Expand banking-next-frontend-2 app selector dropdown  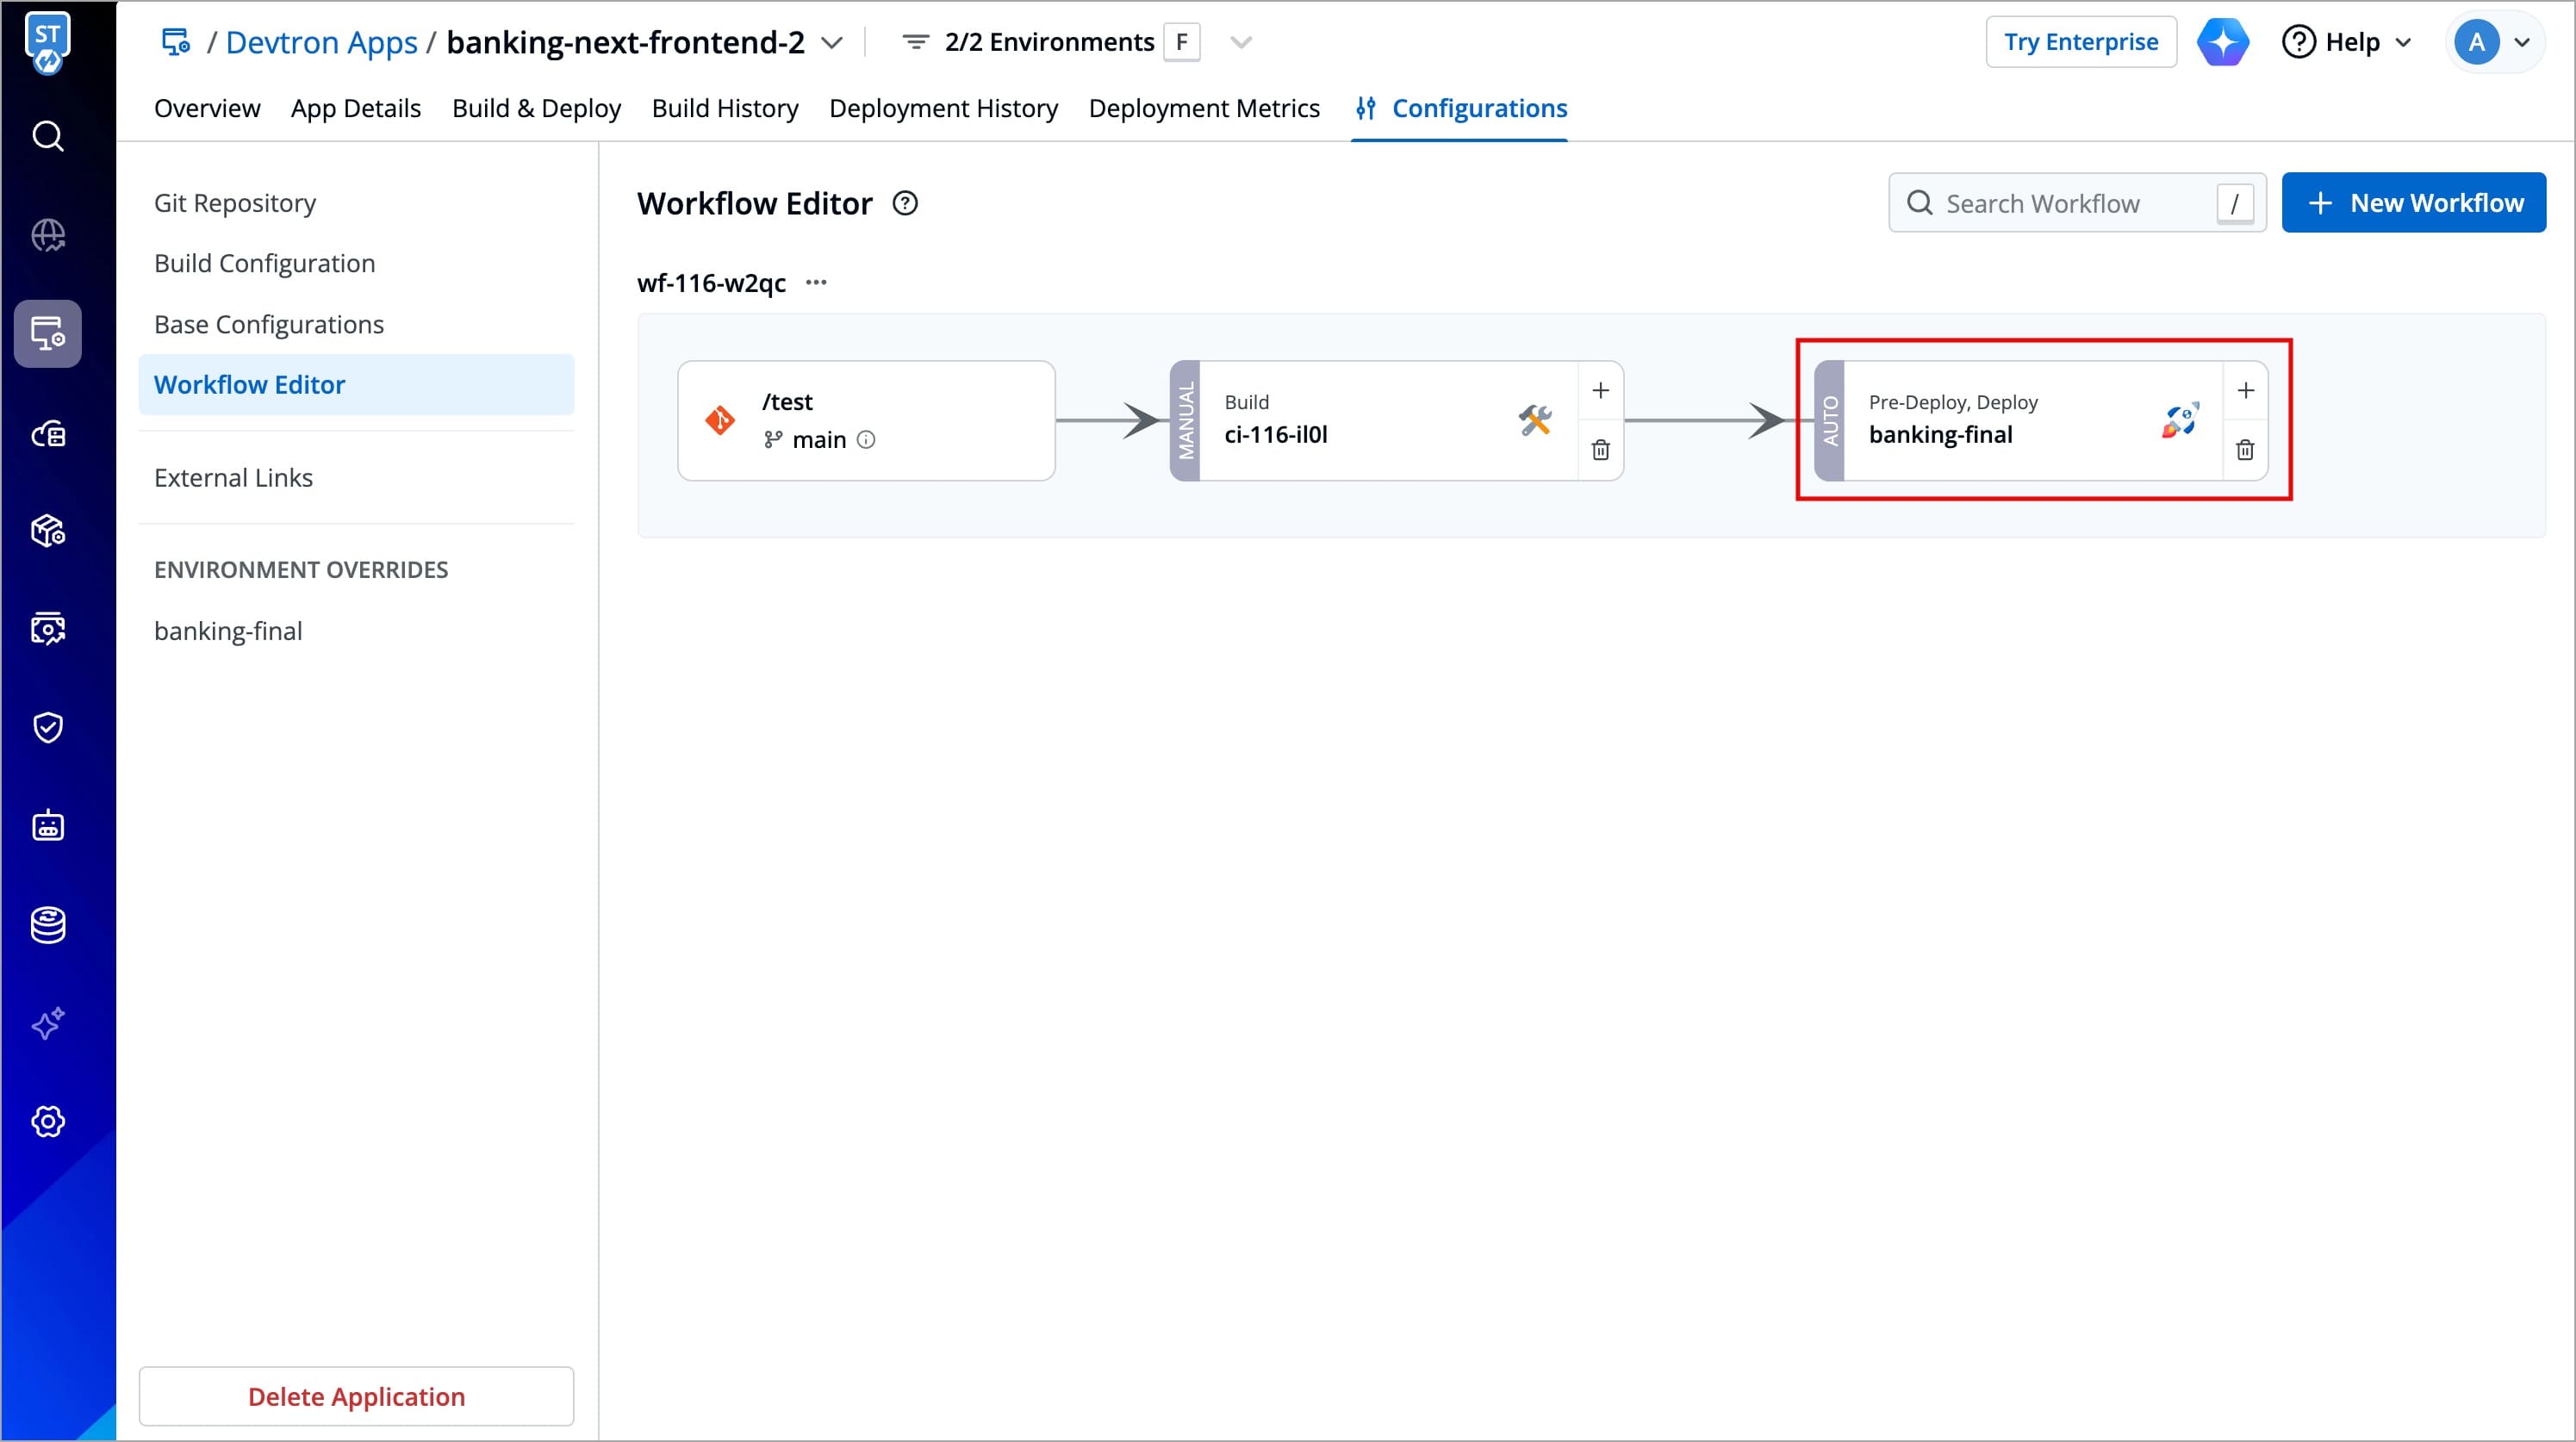[831, 43]
